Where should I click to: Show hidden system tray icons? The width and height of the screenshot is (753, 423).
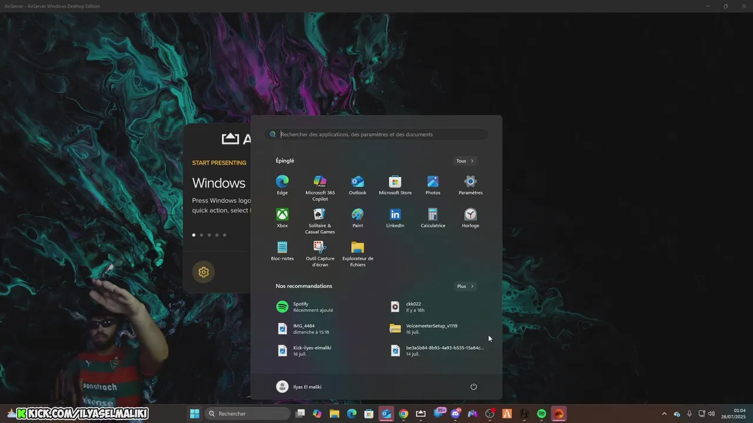point(665,414)
